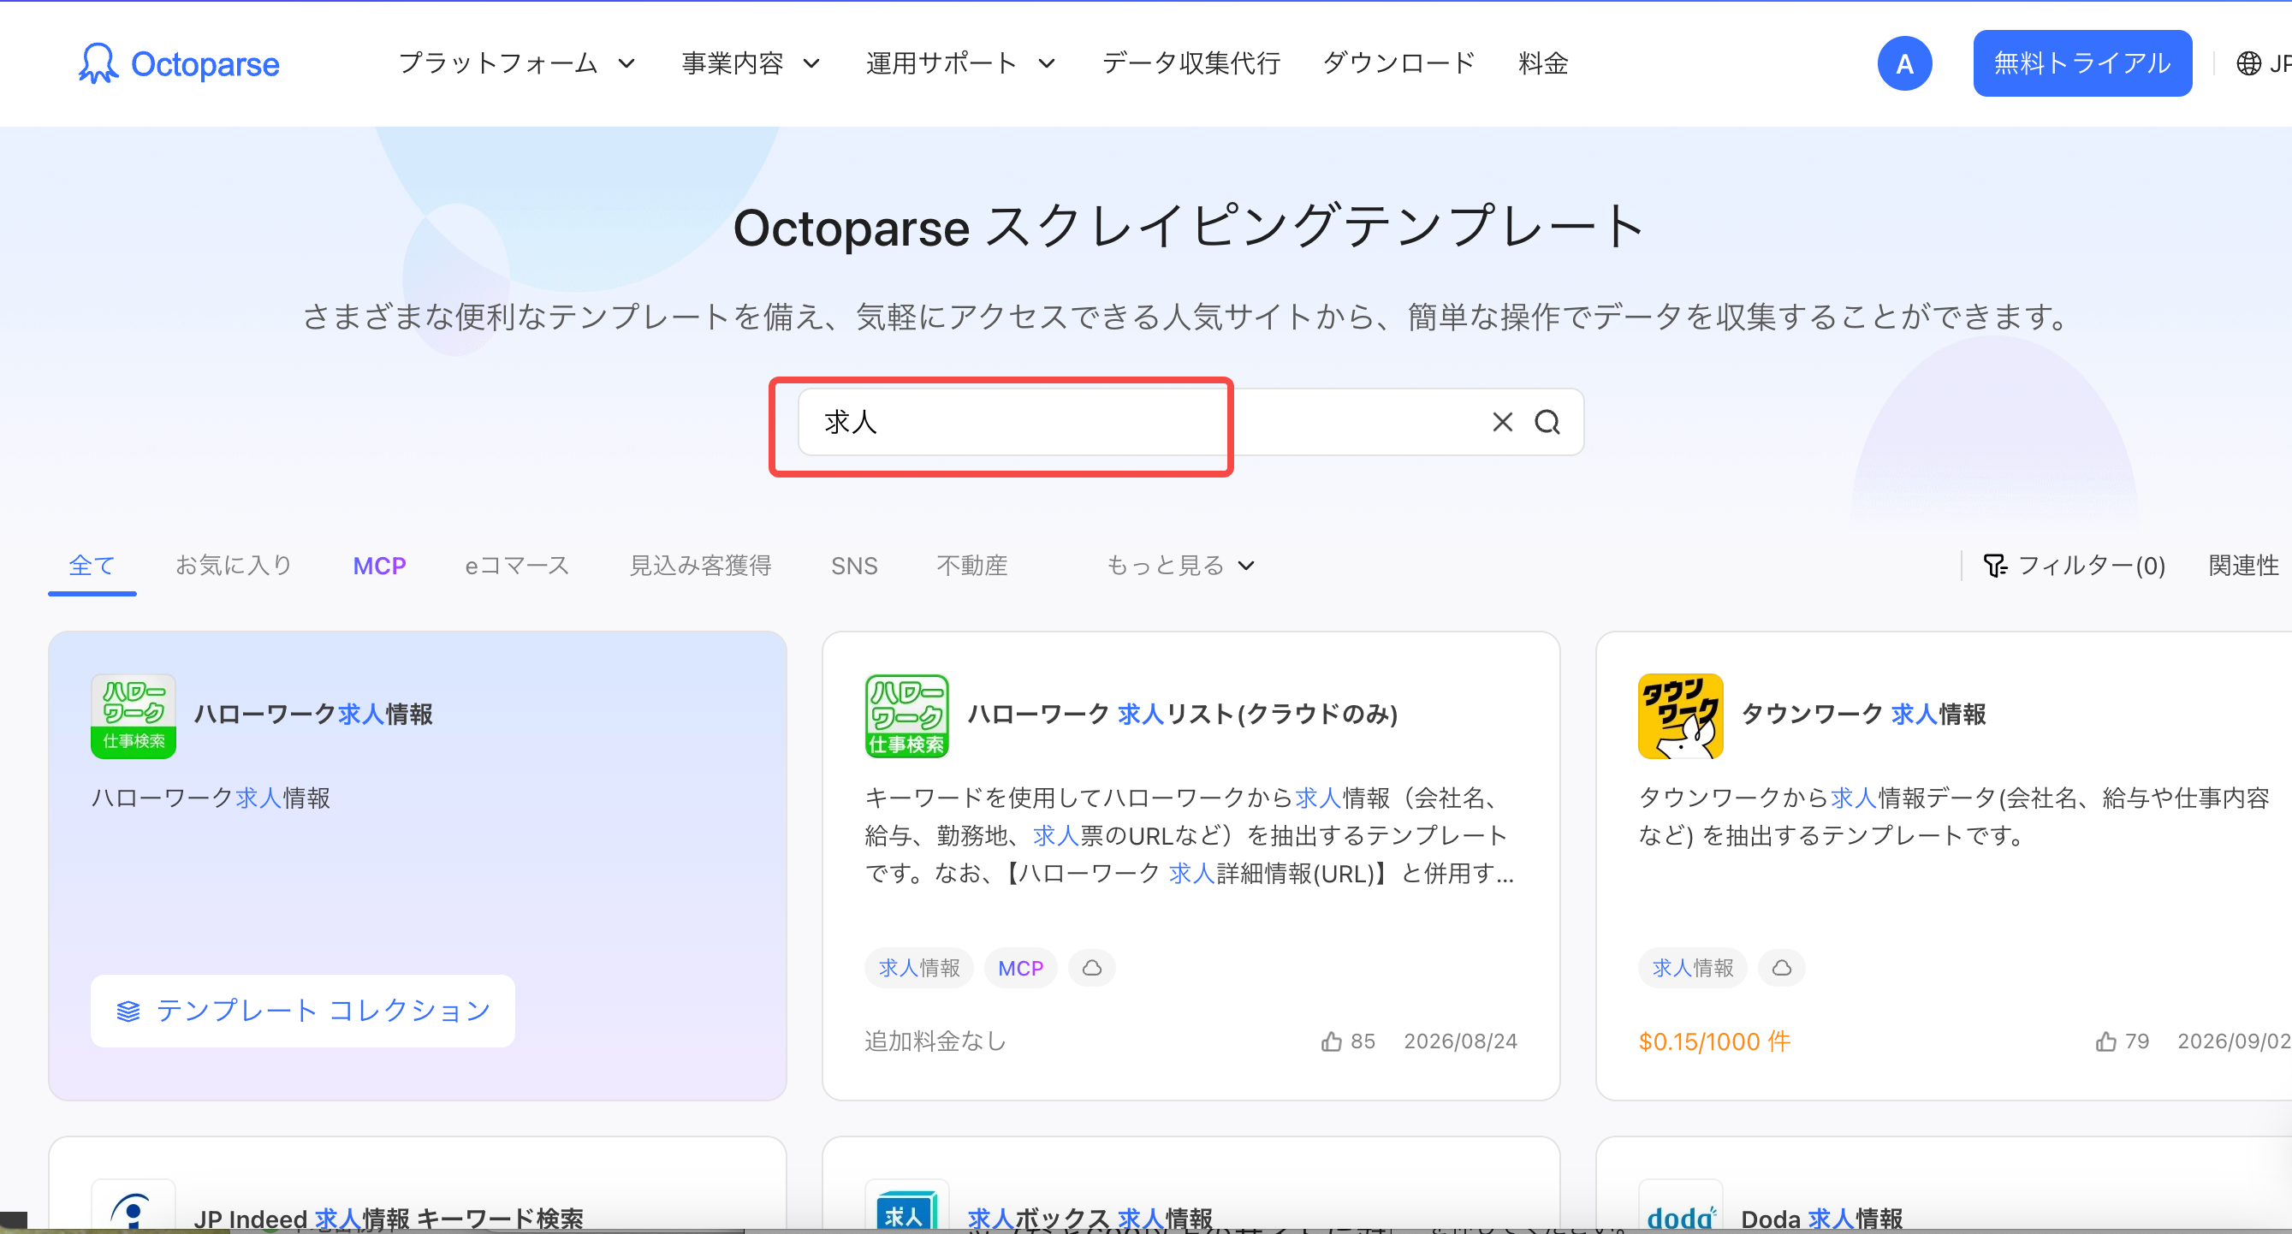2292x1234 pixels.
Task: Click the タウンワーク card logo
Action: coord(1680,715)
